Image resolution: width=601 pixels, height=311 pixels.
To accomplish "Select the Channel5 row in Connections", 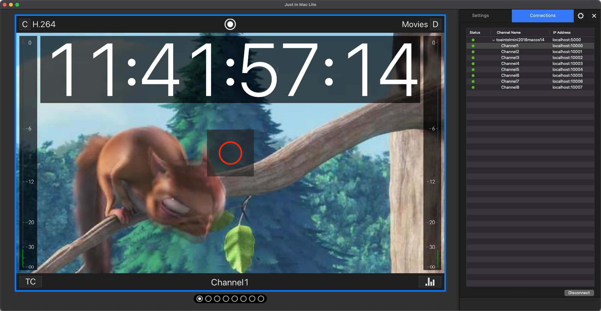I will 530,70.
